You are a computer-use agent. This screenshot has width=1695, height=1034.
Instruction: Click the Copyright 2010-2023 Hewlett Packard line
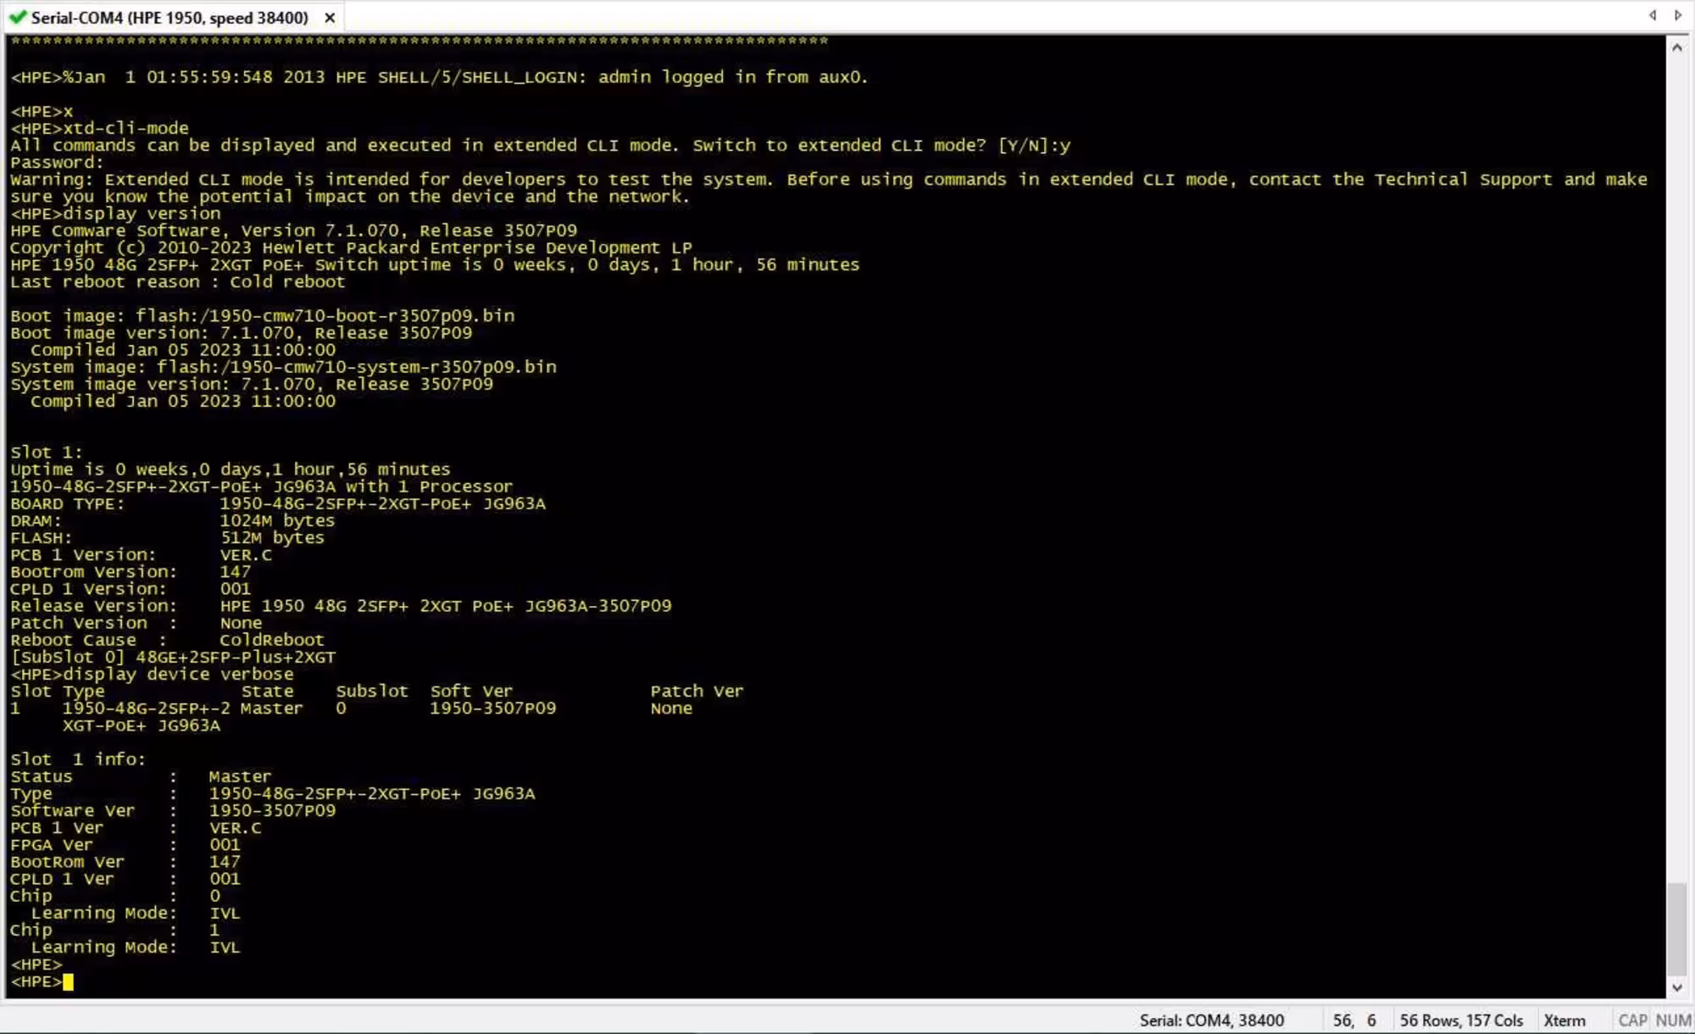tap(351, 247)
